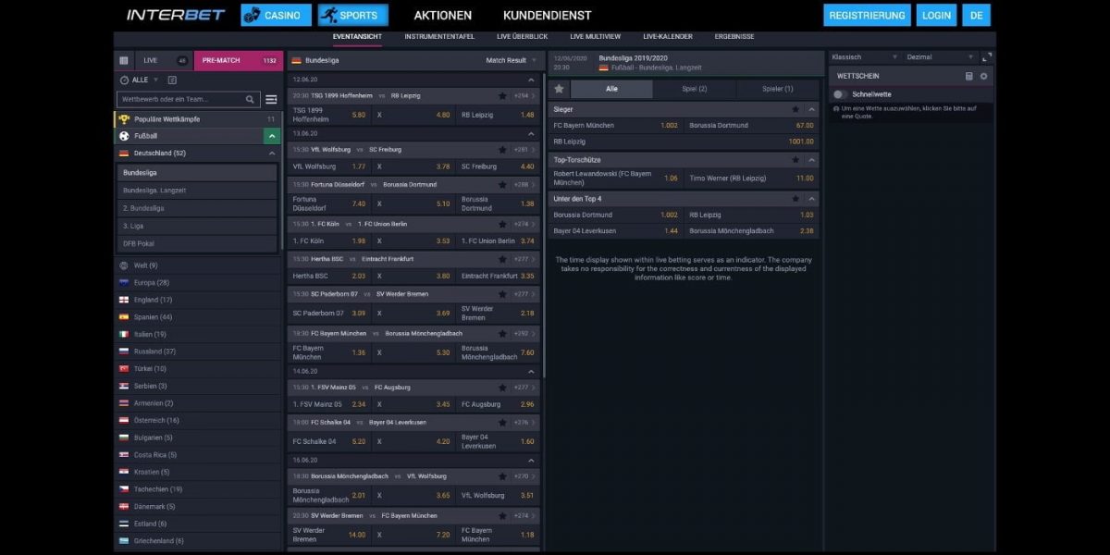Open the list menu icon beside search
Image resolution: width=1110 pixels, height=555 pixels.
(271, 100)
